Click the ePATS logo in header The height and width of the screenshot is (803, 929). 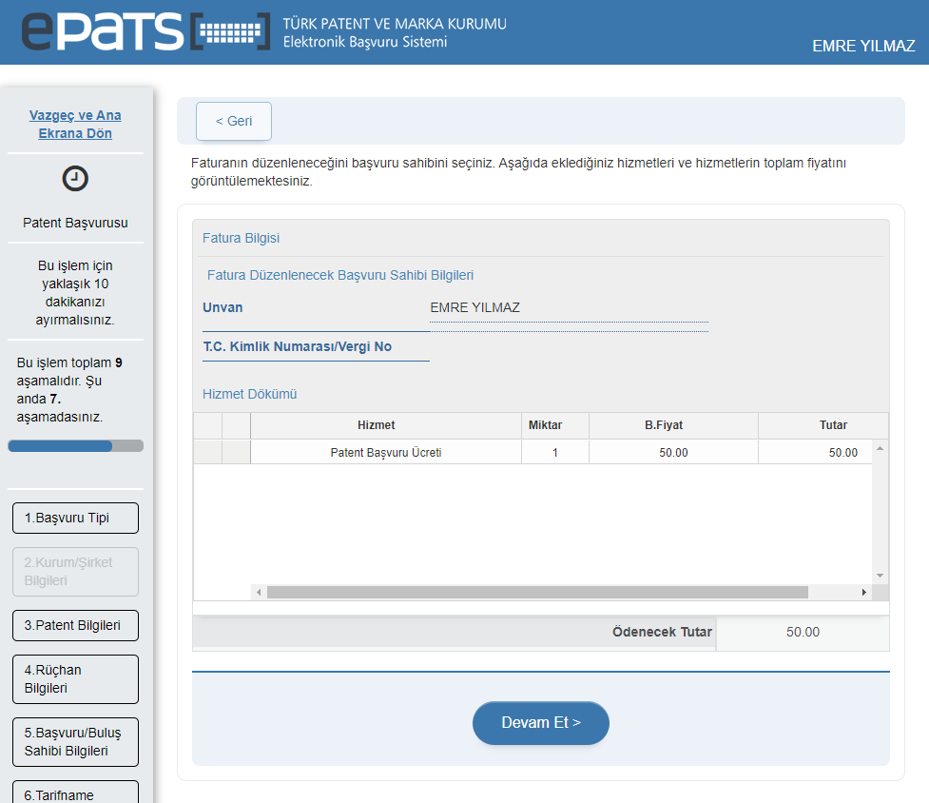(145, 30)
